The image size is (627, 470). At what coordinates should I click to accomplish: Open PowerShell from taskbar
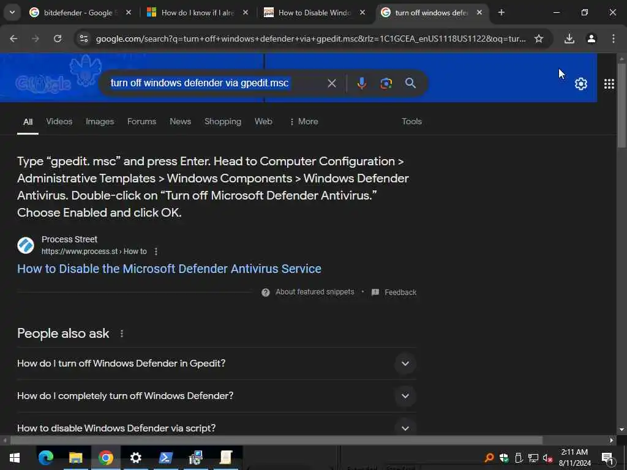165,458
